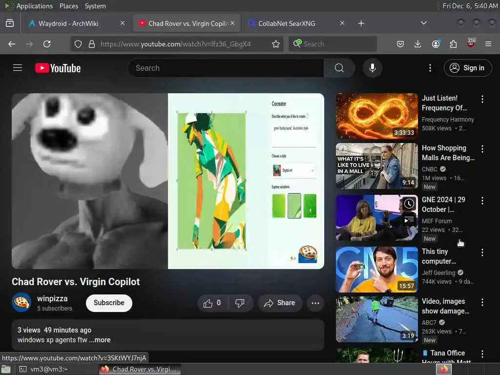This screenshot has height=375, width=500.
Task: Save page to Pocket
Action: [400, 44]
